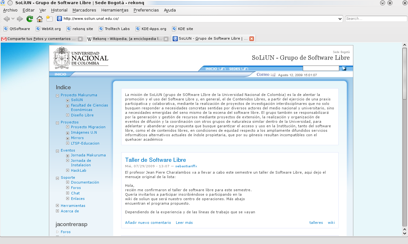
Task: Expand the Imágenes U.N node
Action: click(67, 133)
